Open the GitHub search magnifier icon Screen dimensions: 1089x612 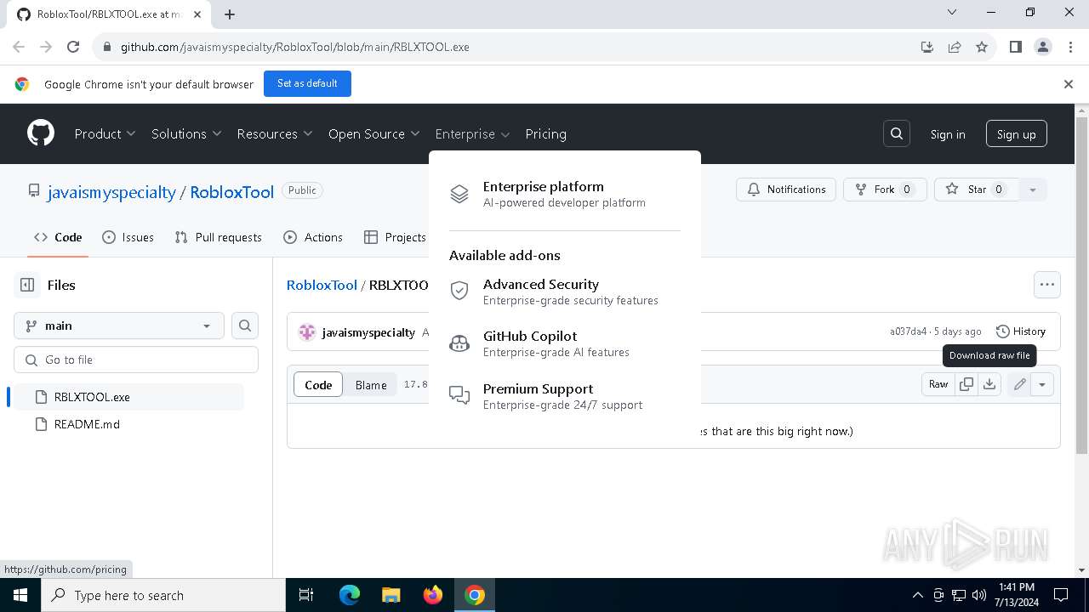[897, 133]
